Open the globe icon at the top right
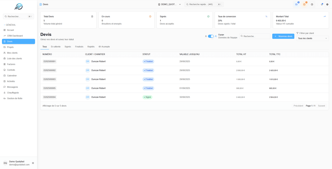The image size is (332, 169). click(x=328, y=4)
